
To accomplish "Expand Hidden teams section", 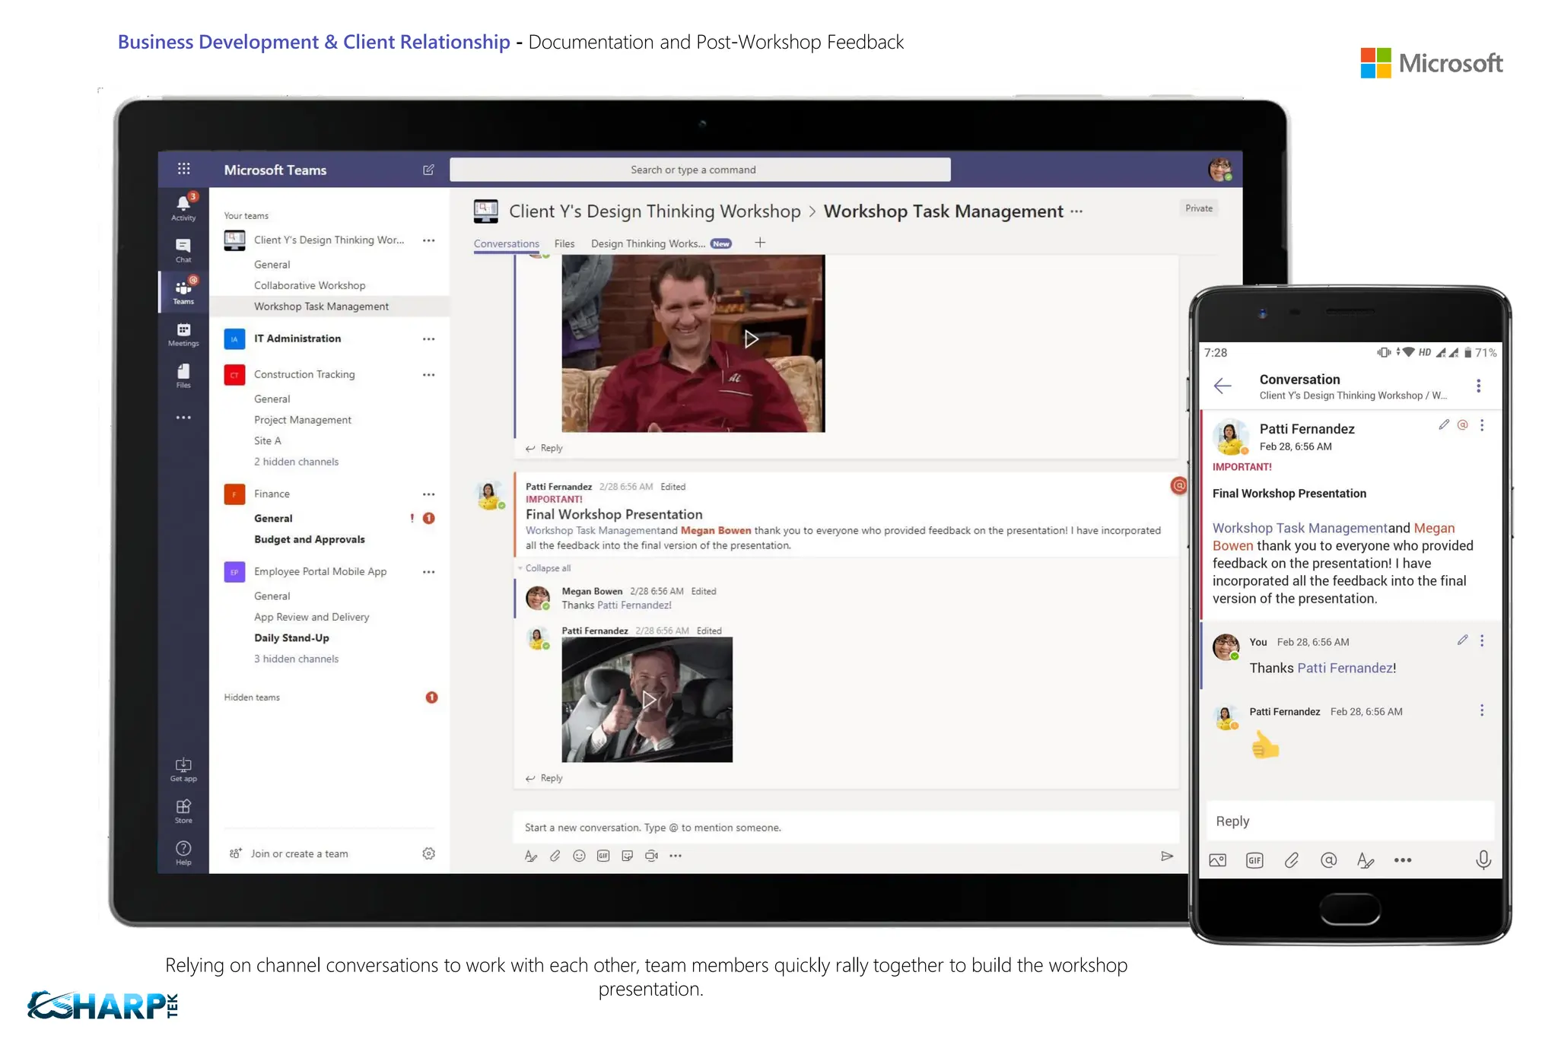I will 252,697.
